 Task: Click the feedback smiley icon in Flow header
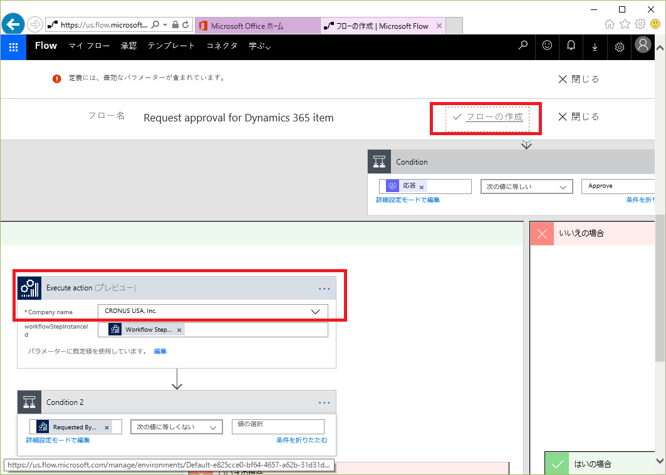[547, 46]
